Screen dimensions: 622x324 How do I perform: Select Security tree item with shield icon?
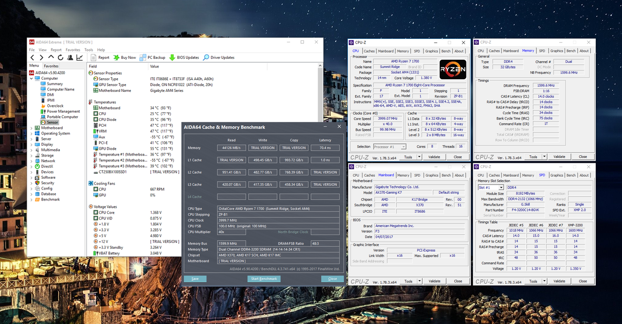(48, 183)
